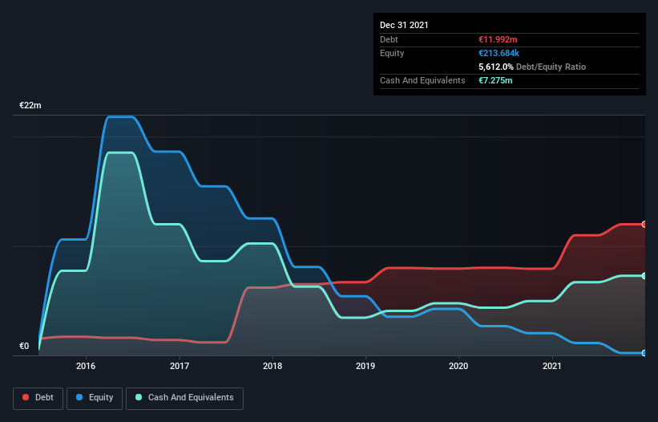Click the €213.684k equity value
658x422 pixels.
(x=499, y=53)
